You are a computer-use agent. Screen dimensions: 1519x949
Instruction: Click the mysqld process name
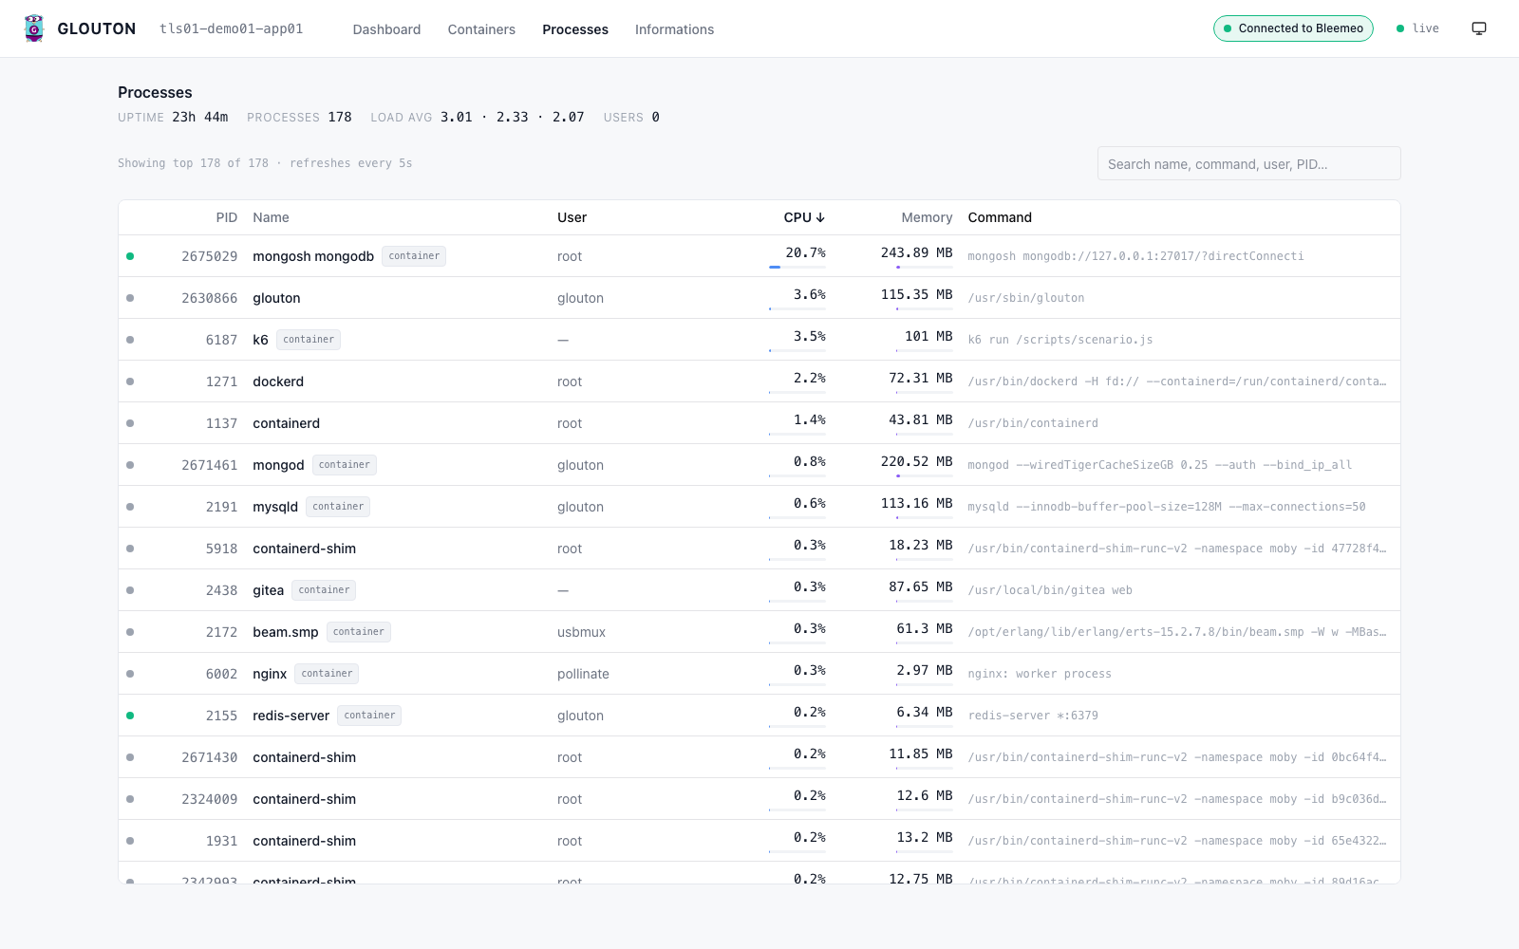click(275, 507)
